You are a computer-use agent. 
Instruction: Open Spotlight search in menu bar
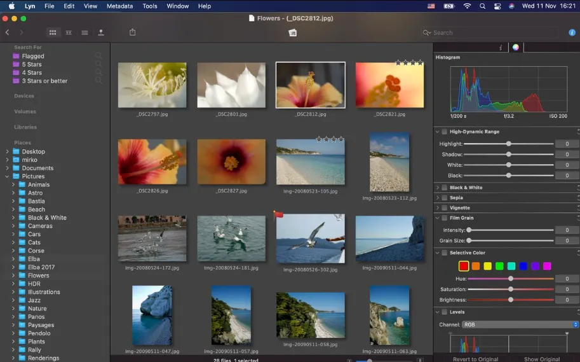pos(482,6)
